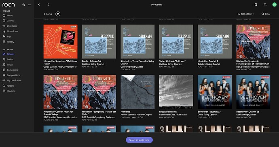Open Hindmith - Quartet 4 album cover
The height and width of the screenshot is (147, 279).
[215, 42]
